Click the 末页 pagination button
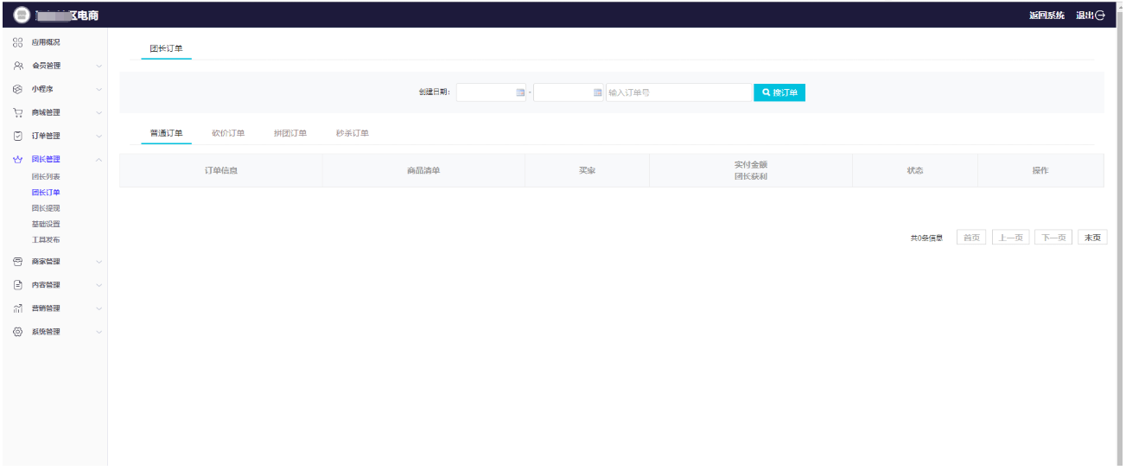This screenshot has height=470, width=1126. coord(1092,238)
